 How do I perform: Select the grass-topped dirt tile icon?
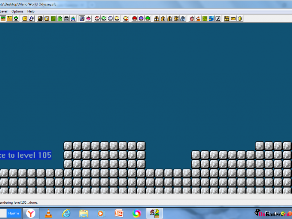tap(3, 19)
